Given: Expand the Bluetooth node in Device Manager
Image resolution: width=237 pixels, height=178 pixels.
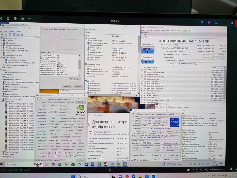Looking at the screenshot, I should [x=1, y=41].
